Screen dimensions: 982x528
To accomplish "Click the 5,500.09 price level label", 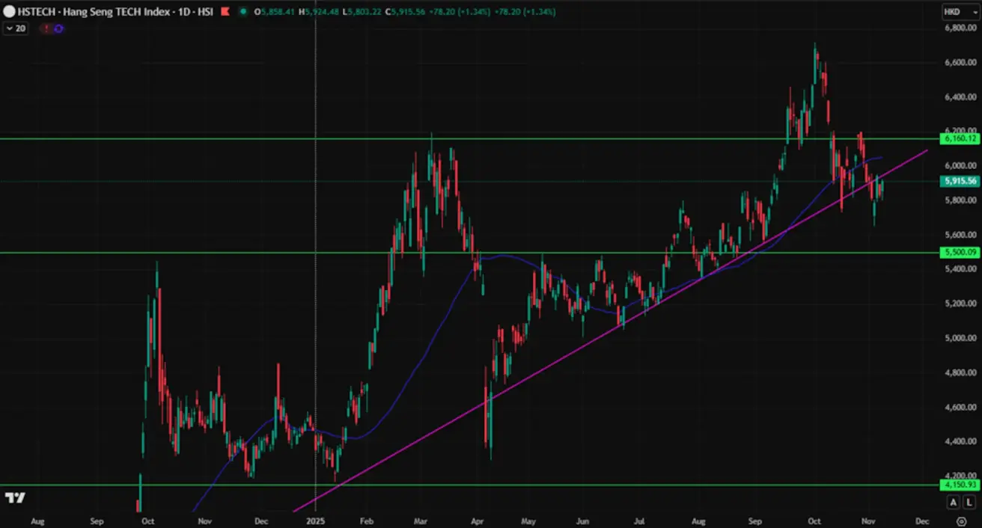I will click(x=960, y=253).
